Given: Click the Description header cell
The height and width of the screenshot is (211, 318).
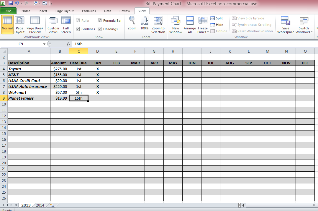Looking at the screenshot, I should coord(29,63).
